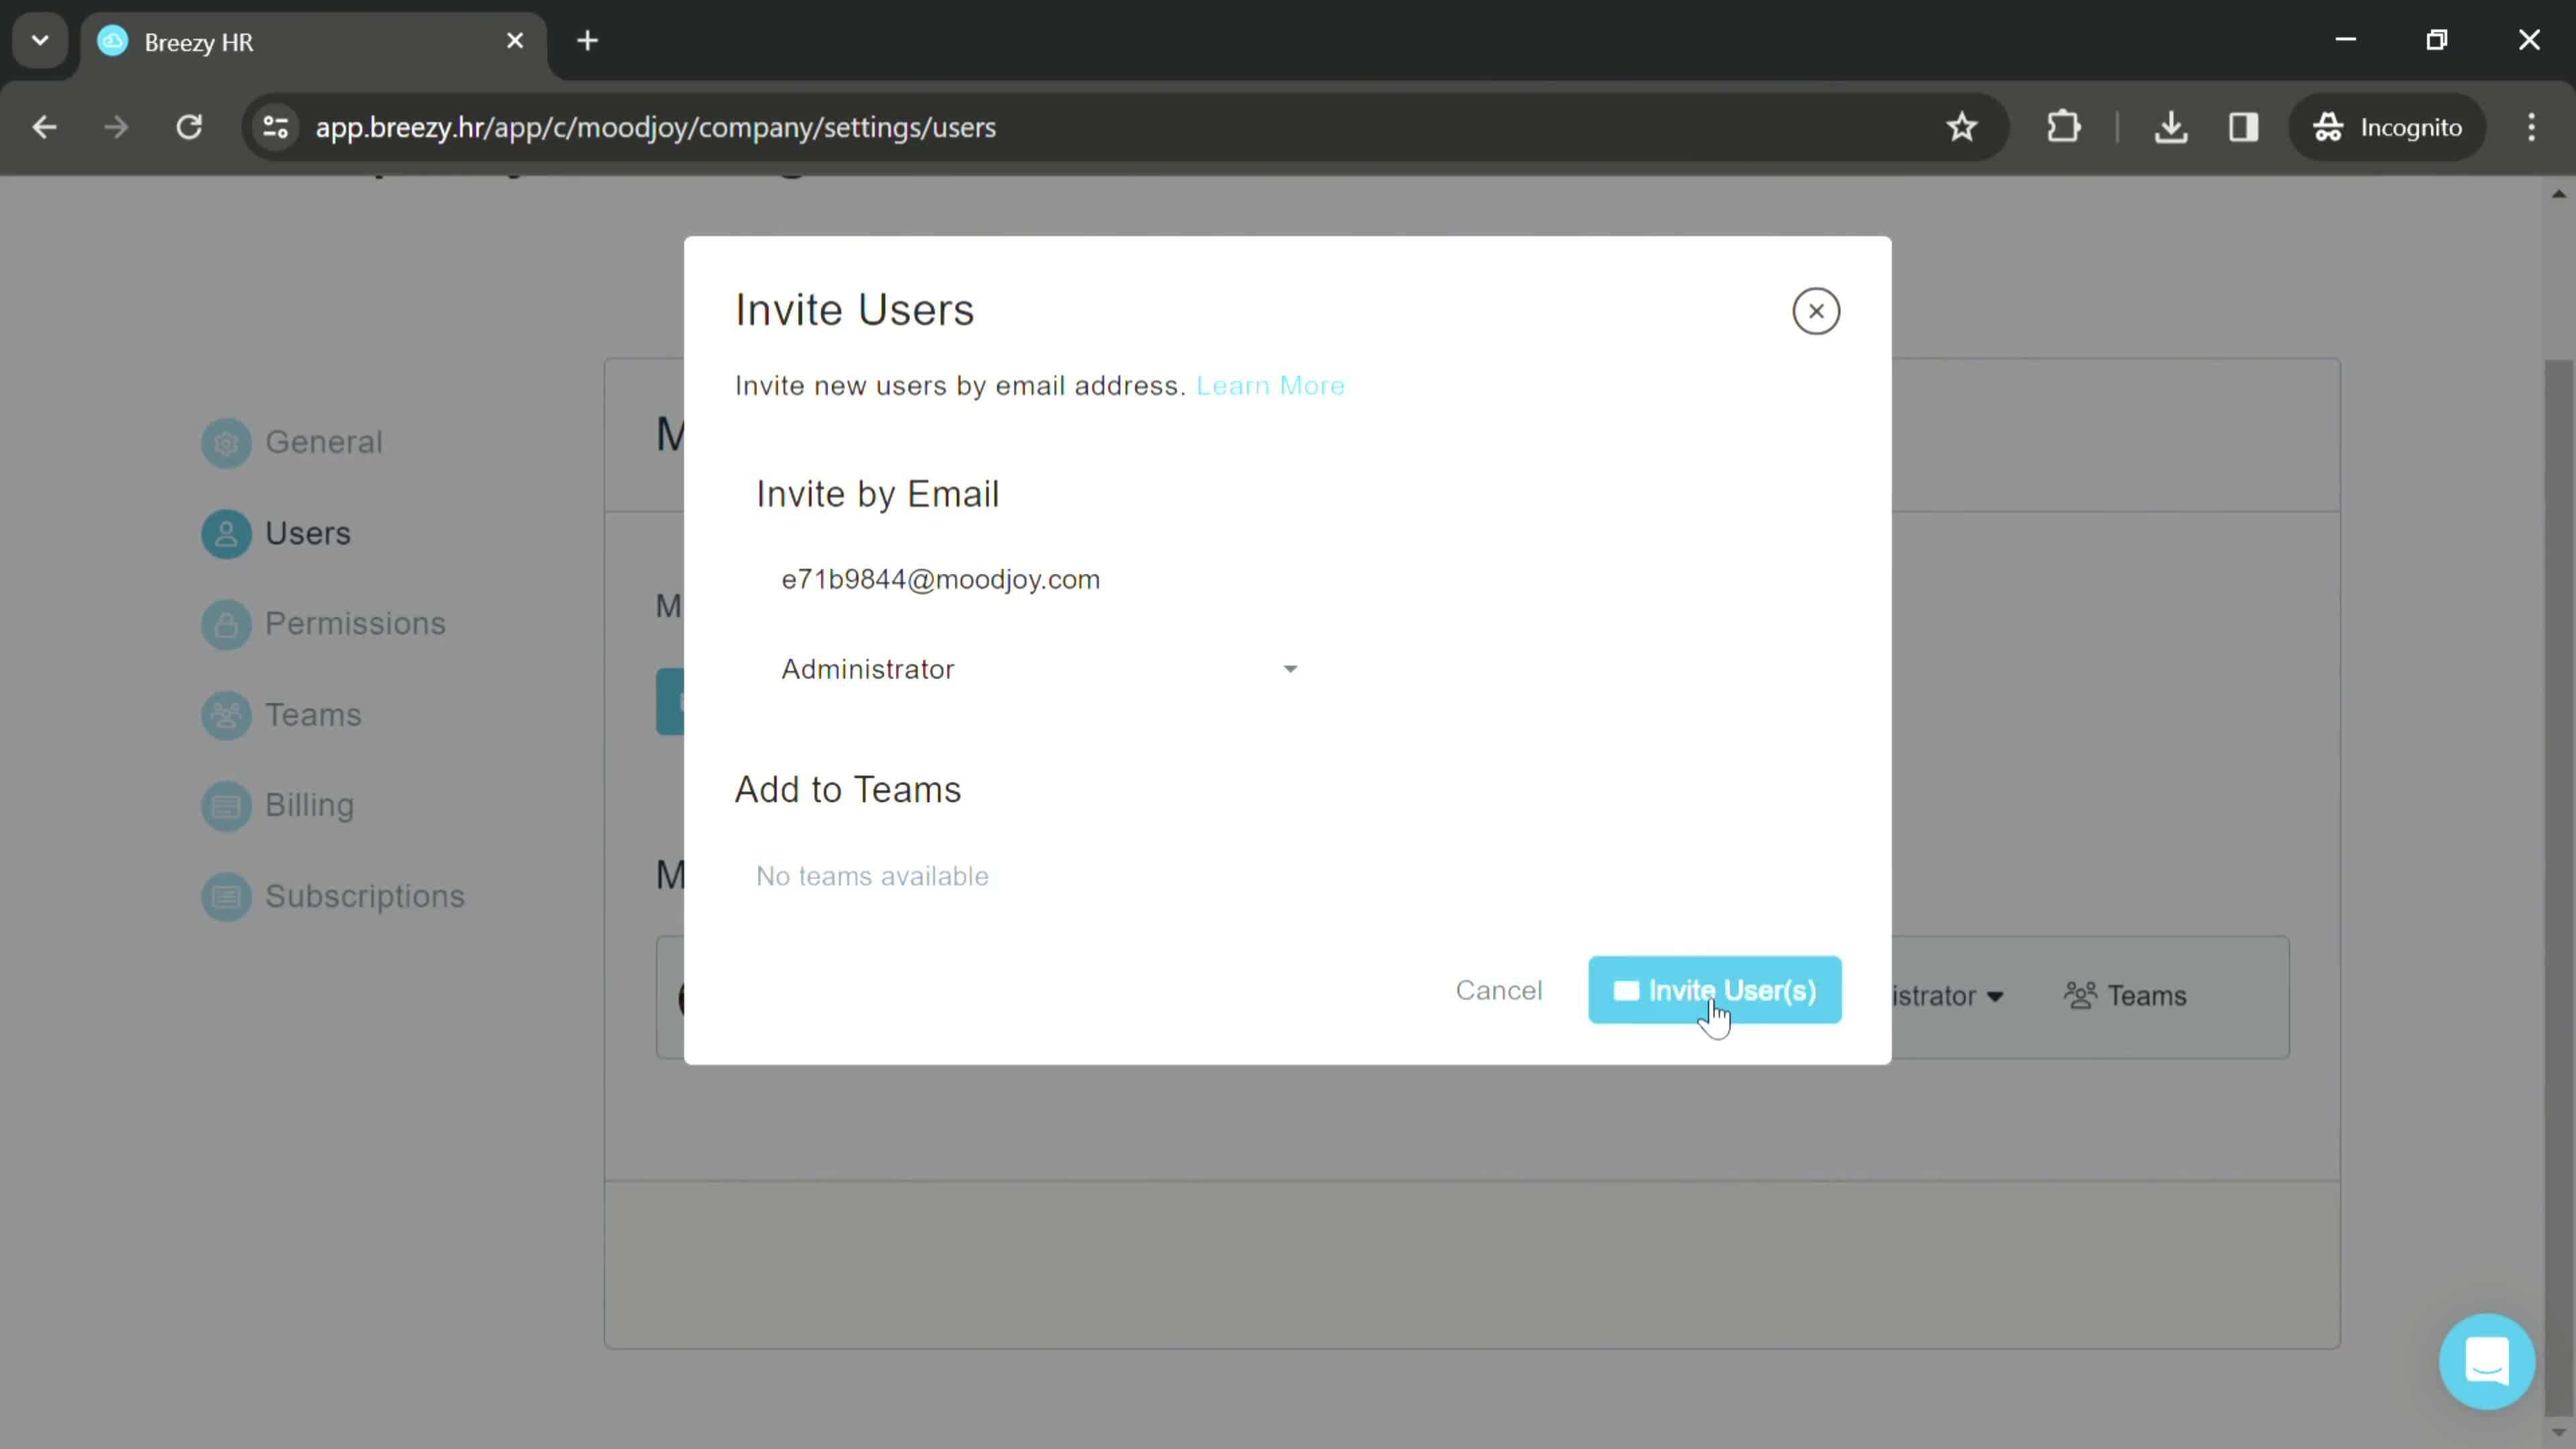Click the Billing sidebar icon
2576x1449 pixels.
point(227,805)
